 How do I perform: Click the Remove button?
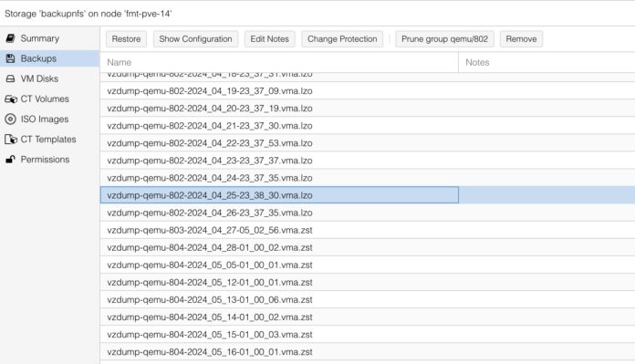click(521, 39)
